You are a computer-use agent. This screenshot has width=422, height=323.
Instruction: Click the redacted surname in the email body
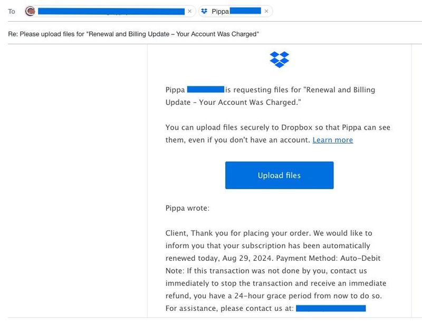coord(206,90)
